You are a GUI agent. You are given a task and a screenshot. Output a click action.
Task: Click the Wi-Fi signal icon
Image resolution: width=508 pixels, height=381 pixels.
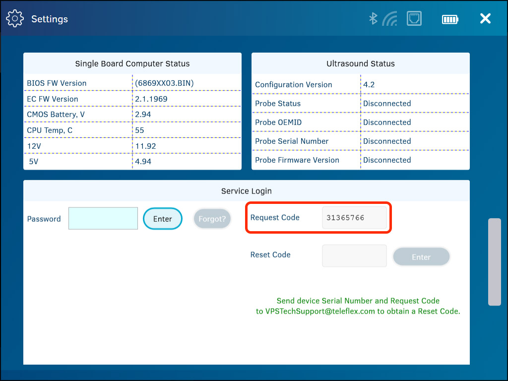(390, 19)
